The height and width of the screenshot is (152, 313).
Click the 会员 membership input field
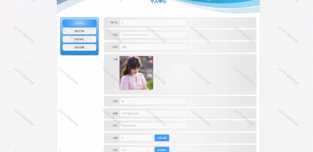coord(136,150)
